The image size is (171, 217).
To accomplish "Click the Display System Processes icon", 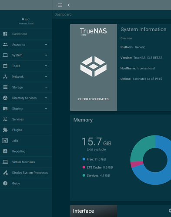I will (x=5, y=173).
